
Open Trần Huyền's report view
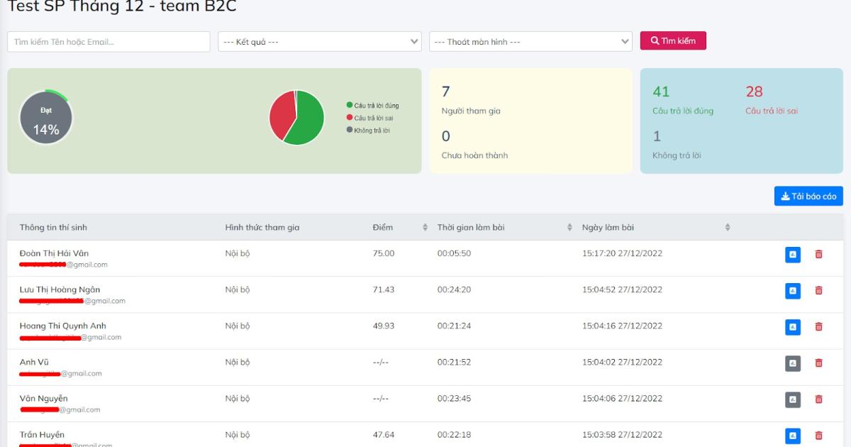pyautogui.click(x=793, y=435)
